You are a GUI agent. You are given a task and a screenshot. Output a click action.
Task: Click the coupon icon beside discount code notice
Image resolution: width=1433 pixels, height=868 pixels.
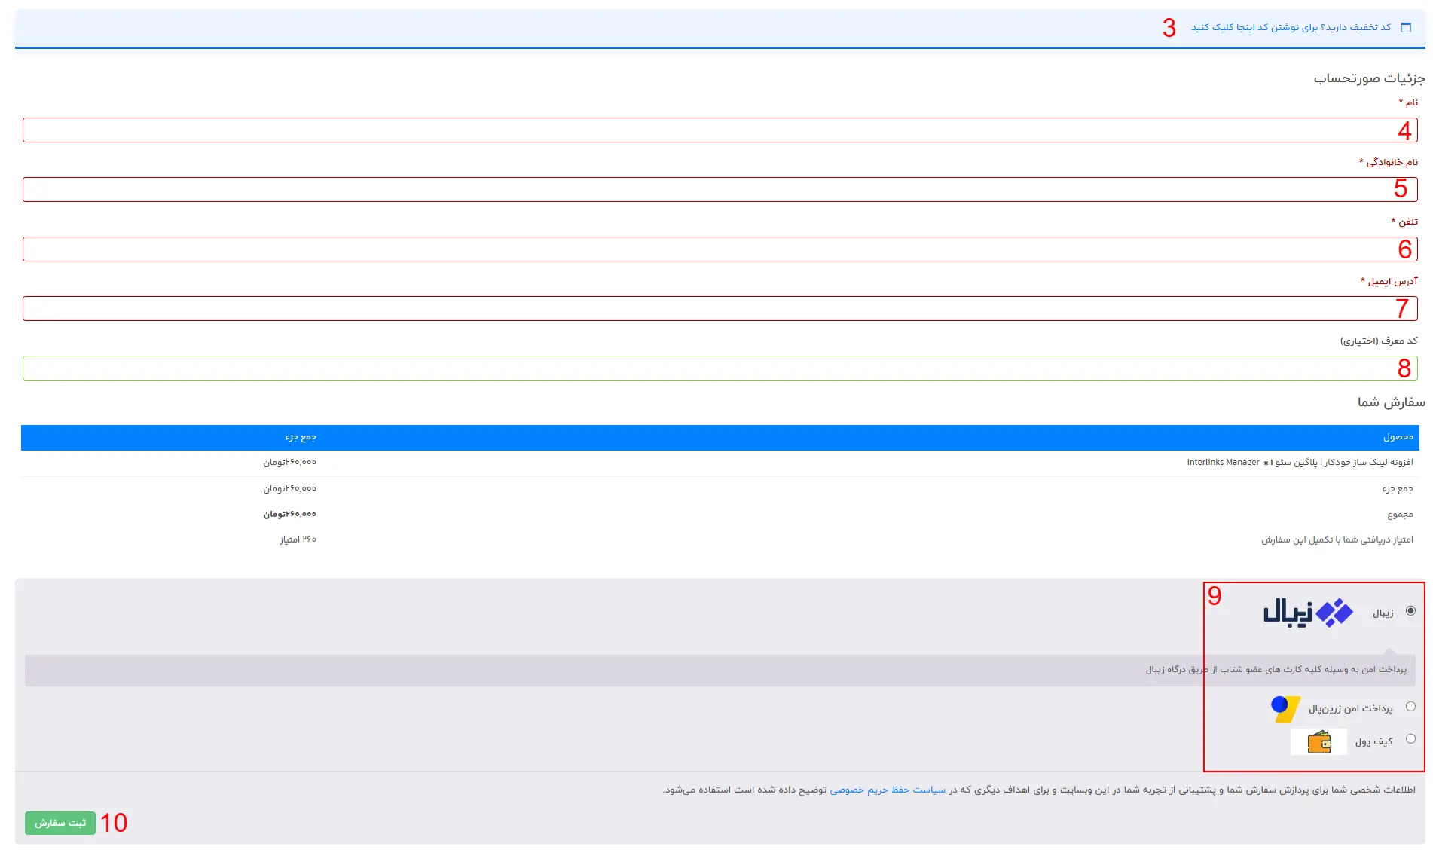click(1405, 28)
